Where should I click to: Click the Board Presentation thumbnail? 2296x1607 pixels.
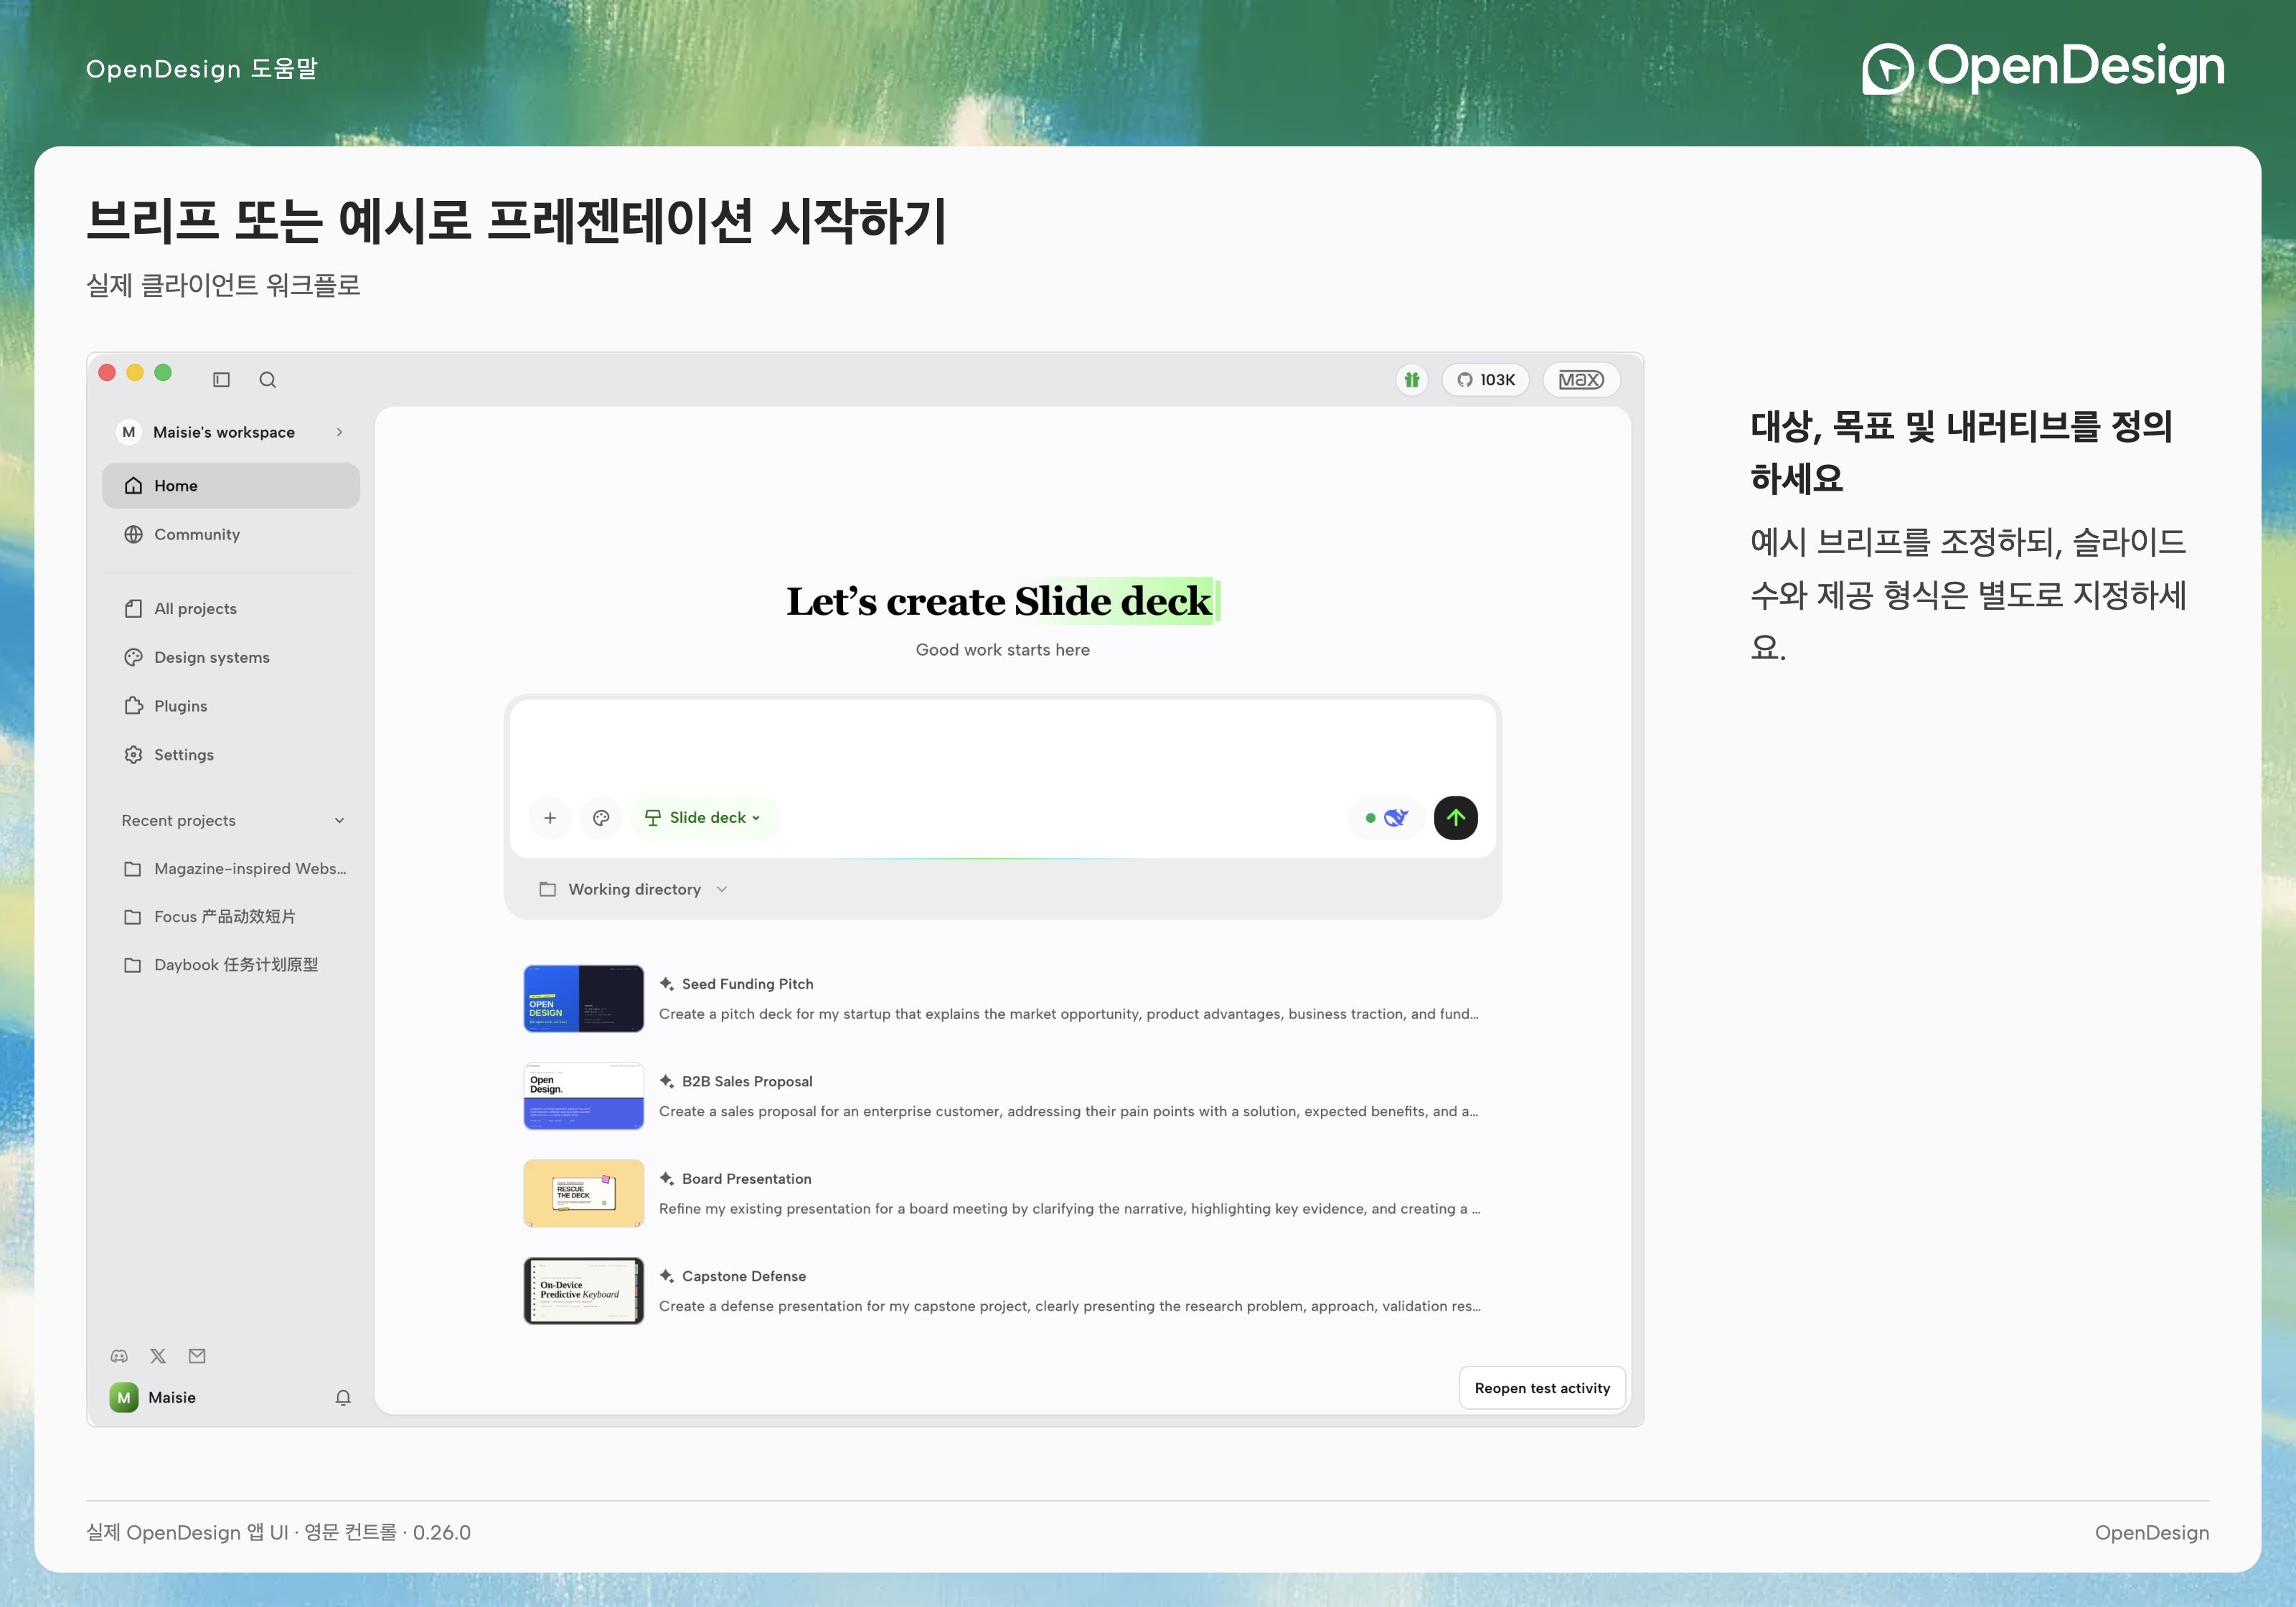[x=584, y=1193]
